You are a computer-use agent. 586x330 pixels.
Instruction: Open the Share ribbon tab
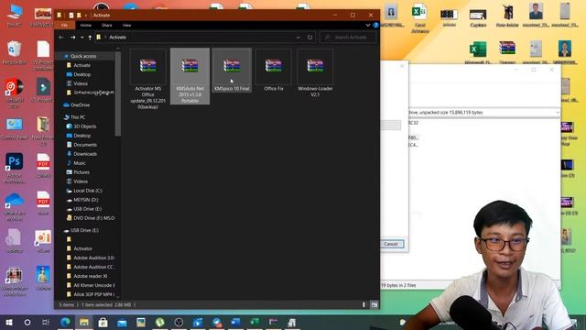[107, 25]
